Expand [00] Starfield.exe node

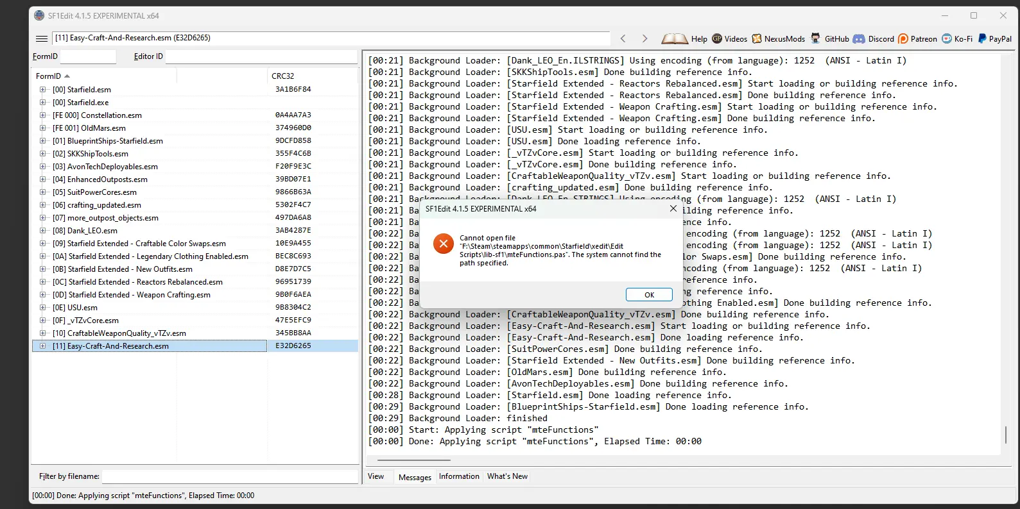tap(43, 103)
